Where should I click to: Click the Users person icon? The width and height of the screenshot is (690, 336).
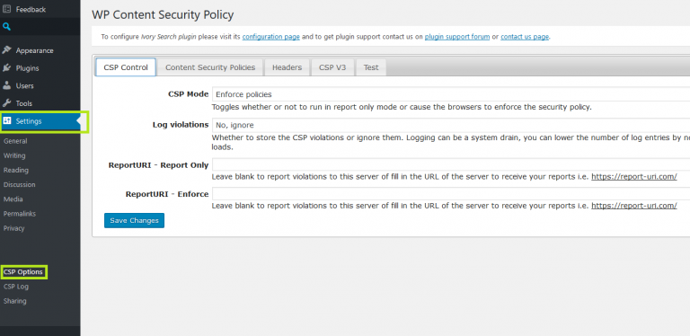[x=6, y=85]
